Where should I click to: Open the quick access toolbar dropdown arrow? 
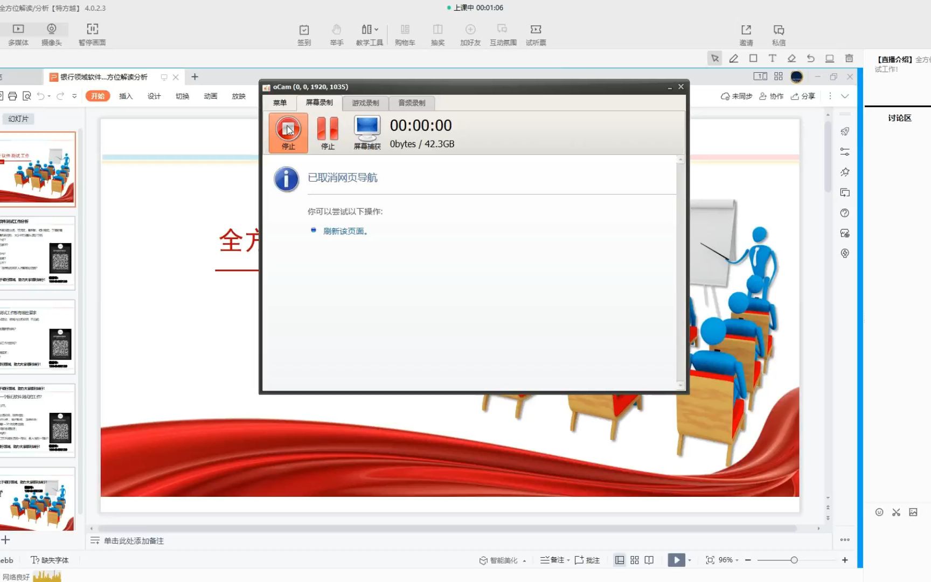[x=74, y=96]
